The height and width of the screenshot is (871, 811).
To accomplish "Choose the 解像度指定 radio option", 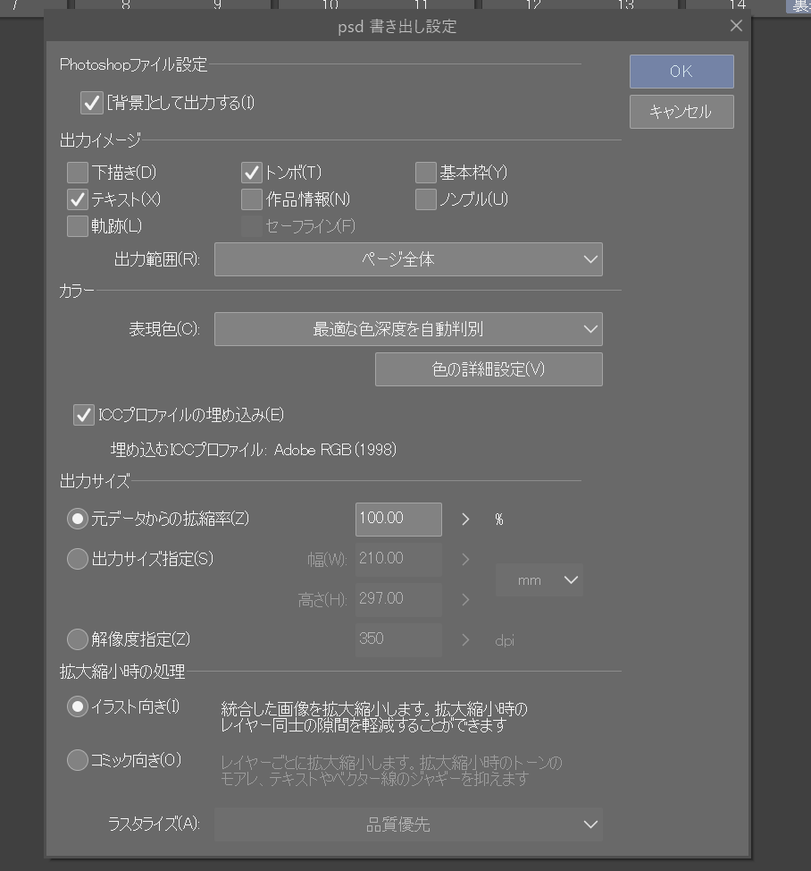I will (x=78, y=639).
